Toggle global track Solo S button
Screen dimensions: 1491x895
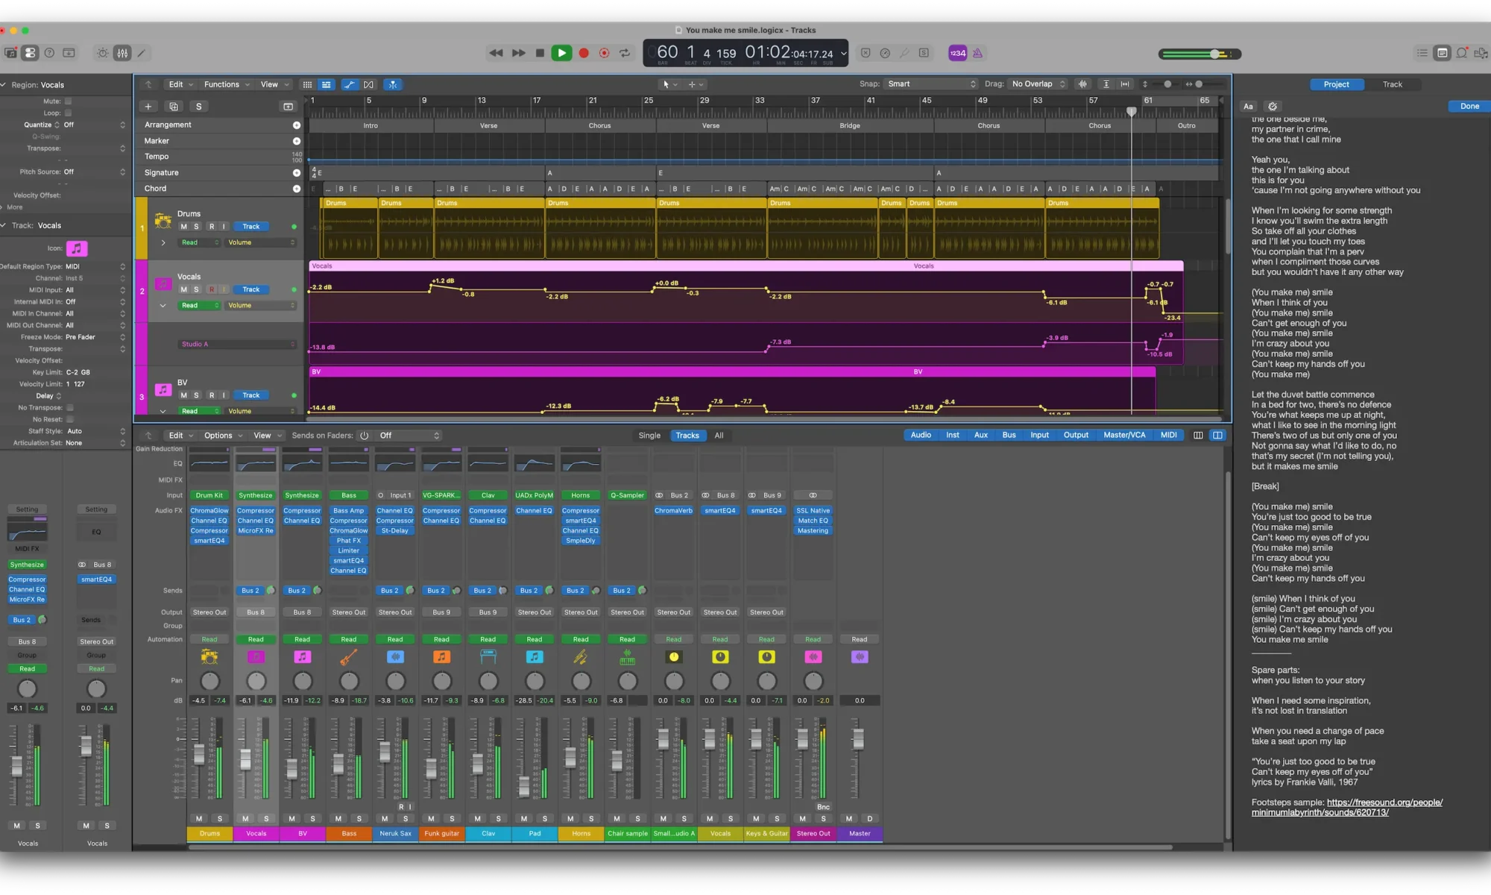(198, 107)
